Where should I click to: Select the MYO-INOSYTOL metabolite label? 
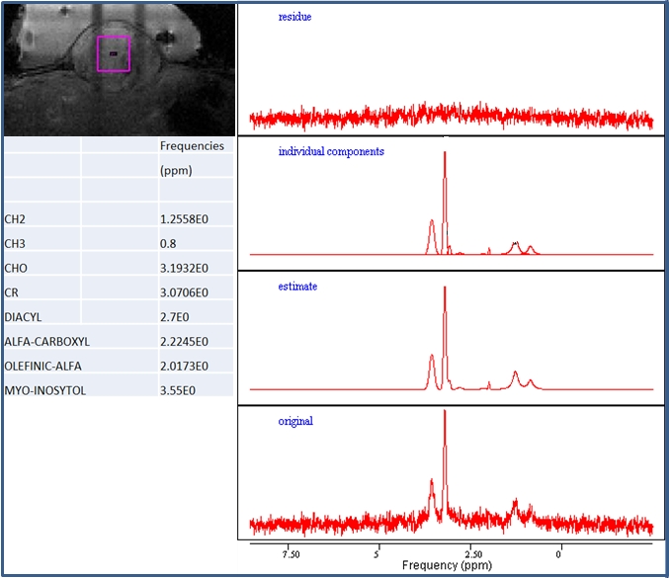44,390
